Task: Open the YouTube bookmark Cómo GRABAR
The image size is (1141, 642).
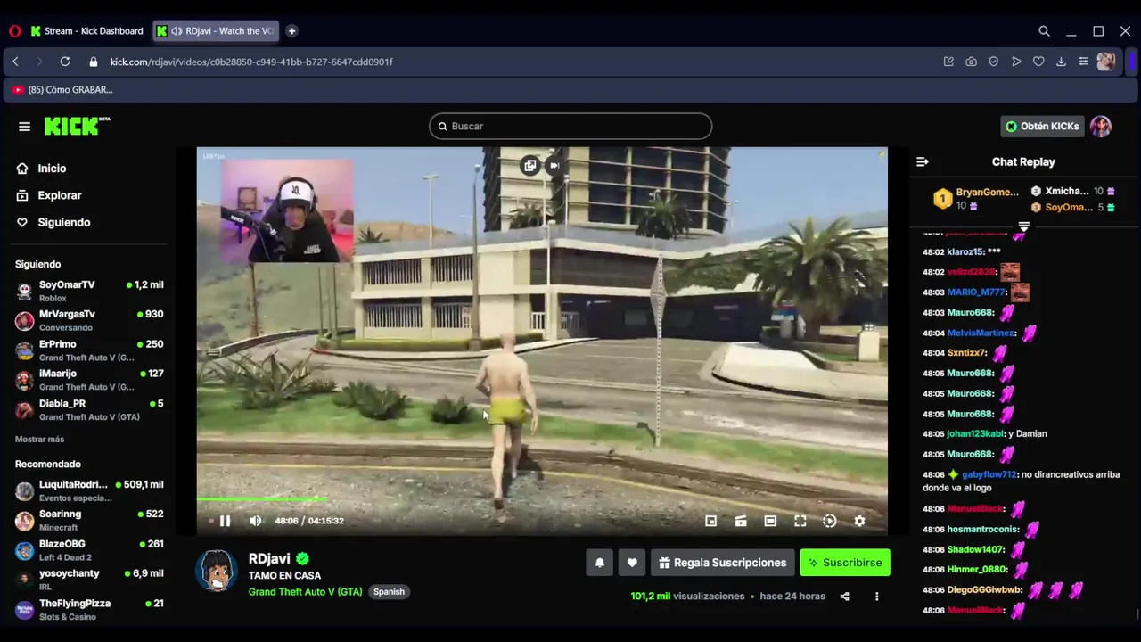Action: pyautogui.click(x=62, y=89)
